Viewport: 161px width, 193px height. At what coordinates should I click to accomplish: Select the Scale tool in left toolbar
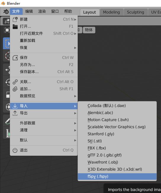click(7, 95)
